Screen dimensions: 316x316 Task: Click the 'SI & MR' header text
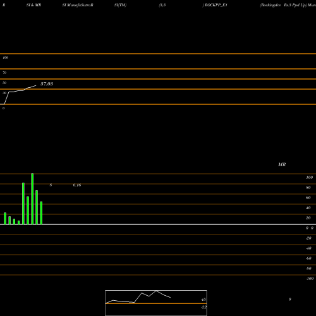[33, 5]
